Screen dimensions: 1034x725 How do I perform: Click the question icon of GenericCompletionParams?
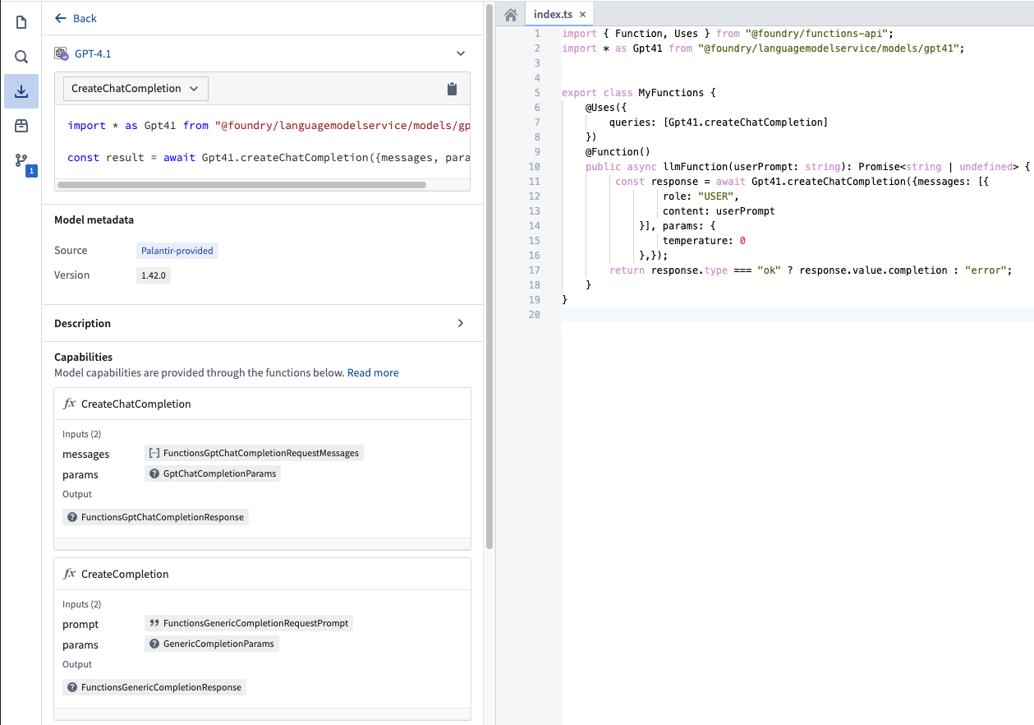pyautogui.click(x=154, y=644)
